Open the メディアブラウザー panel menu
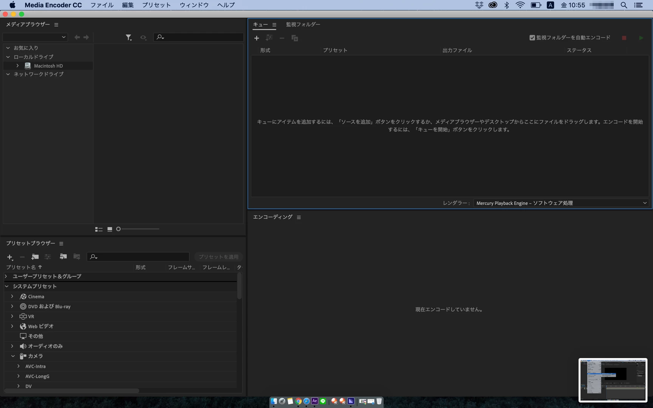This screenshot has width=653, height=408. pyautogui.click(x=56, y=25)
